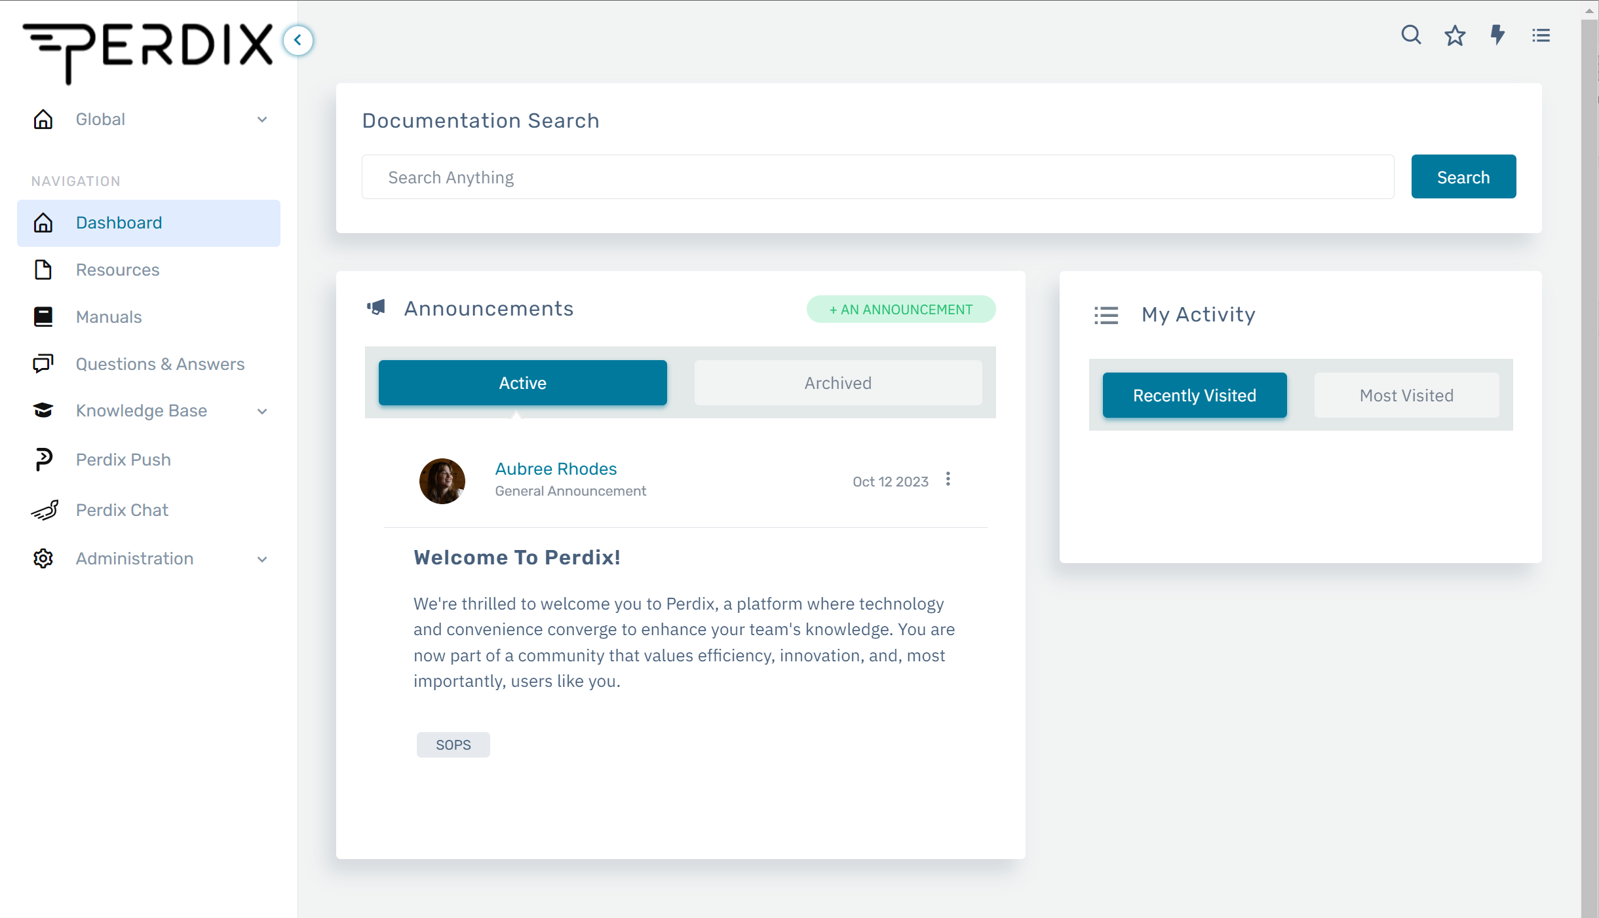Click the Knowledge Base label

142,411
